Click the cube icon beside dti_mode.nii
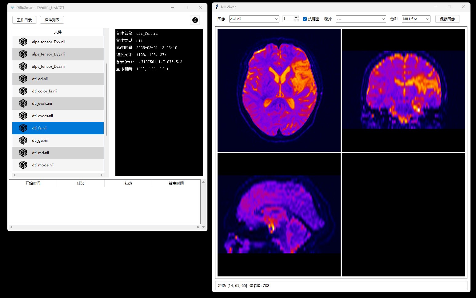Image resolution: width=476 pixels, height=298 pixels. tap(23, 165)
